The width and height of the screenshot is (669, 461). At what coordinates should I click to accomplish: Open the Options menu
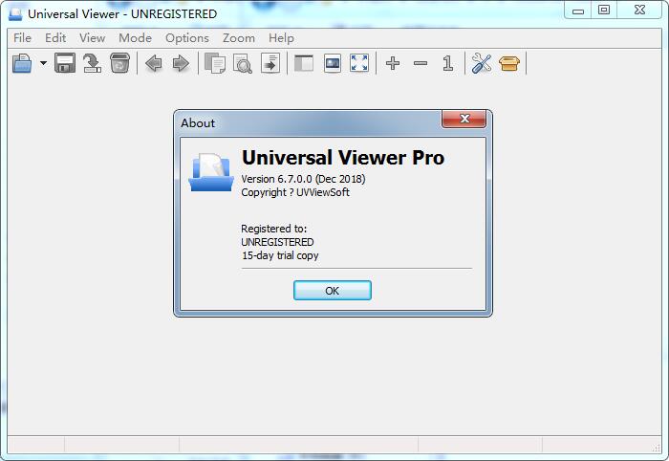coord(187,38)
